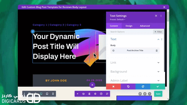Switch to tablet view icon
This screenshot has width=187, height=105.
pyautogui.click(x=47, y=94)
